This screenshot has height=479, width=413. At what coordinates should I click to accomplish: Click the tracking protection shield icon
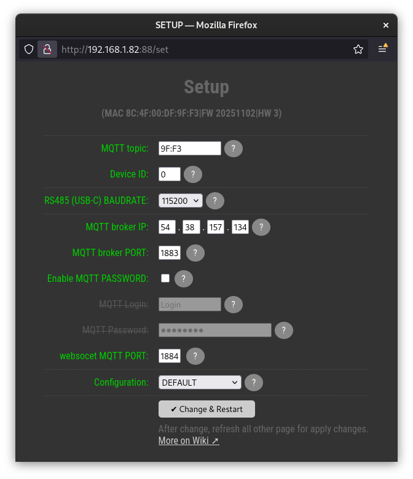point(29,49)
